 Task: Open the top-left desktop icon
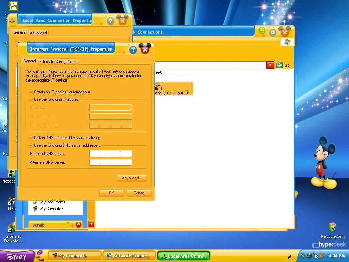13,6
